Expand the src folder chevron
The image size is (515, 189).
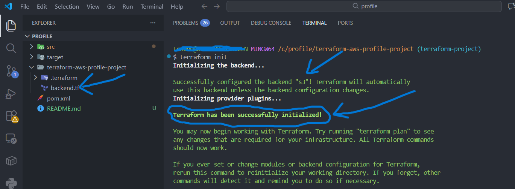[x=32, y=47]
